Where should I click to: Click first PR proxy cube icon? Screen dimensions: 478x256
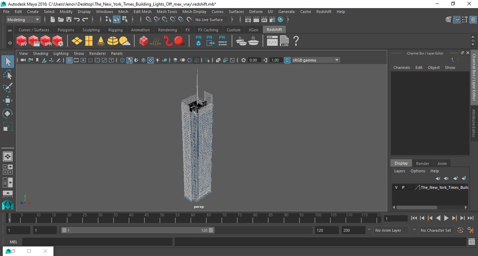point(199,41)
